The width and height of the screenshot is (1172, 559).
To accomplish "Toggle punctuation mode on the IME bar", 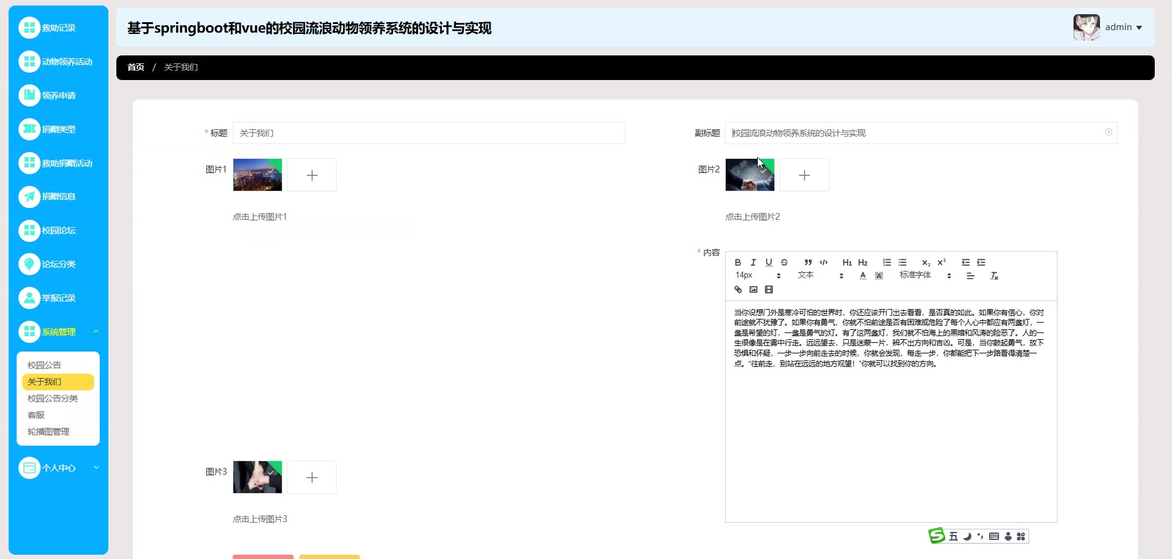I will (980, 536).
